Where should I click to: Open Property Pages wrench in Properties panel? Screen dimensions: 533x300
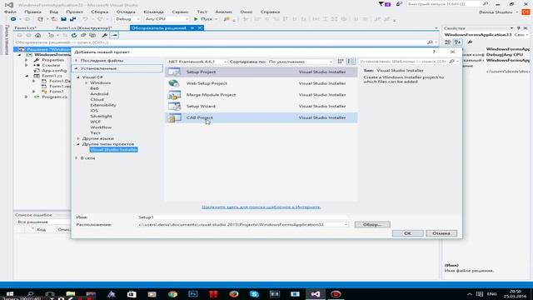coord(470,42)
